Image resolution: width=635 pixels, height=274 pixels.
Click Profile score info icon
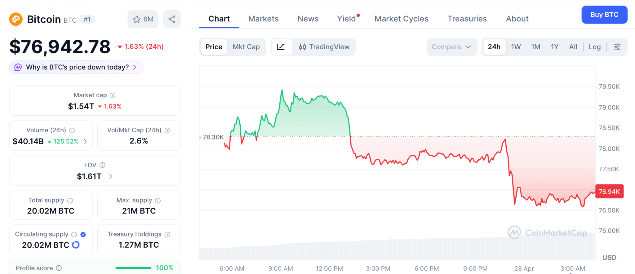tap(59, 268)
